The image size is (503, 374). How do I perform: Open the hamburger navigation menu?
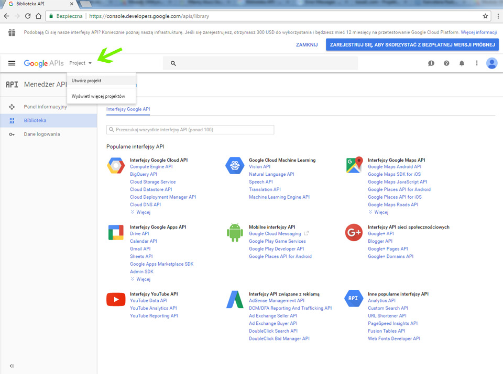coord(12,63)
